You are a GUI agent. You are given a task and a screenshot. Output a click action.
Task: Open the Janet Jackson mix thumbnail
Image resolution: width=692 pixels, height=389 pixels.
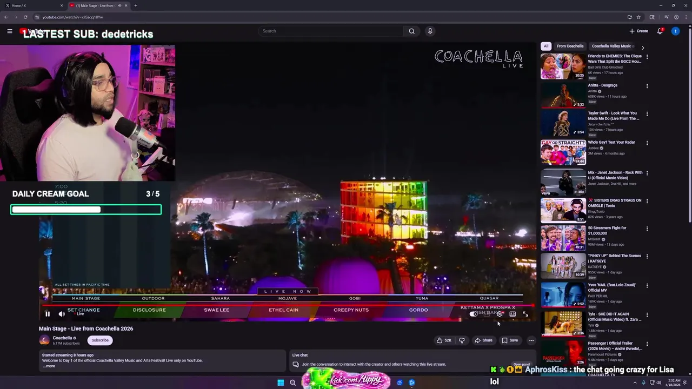pos(563,182)
